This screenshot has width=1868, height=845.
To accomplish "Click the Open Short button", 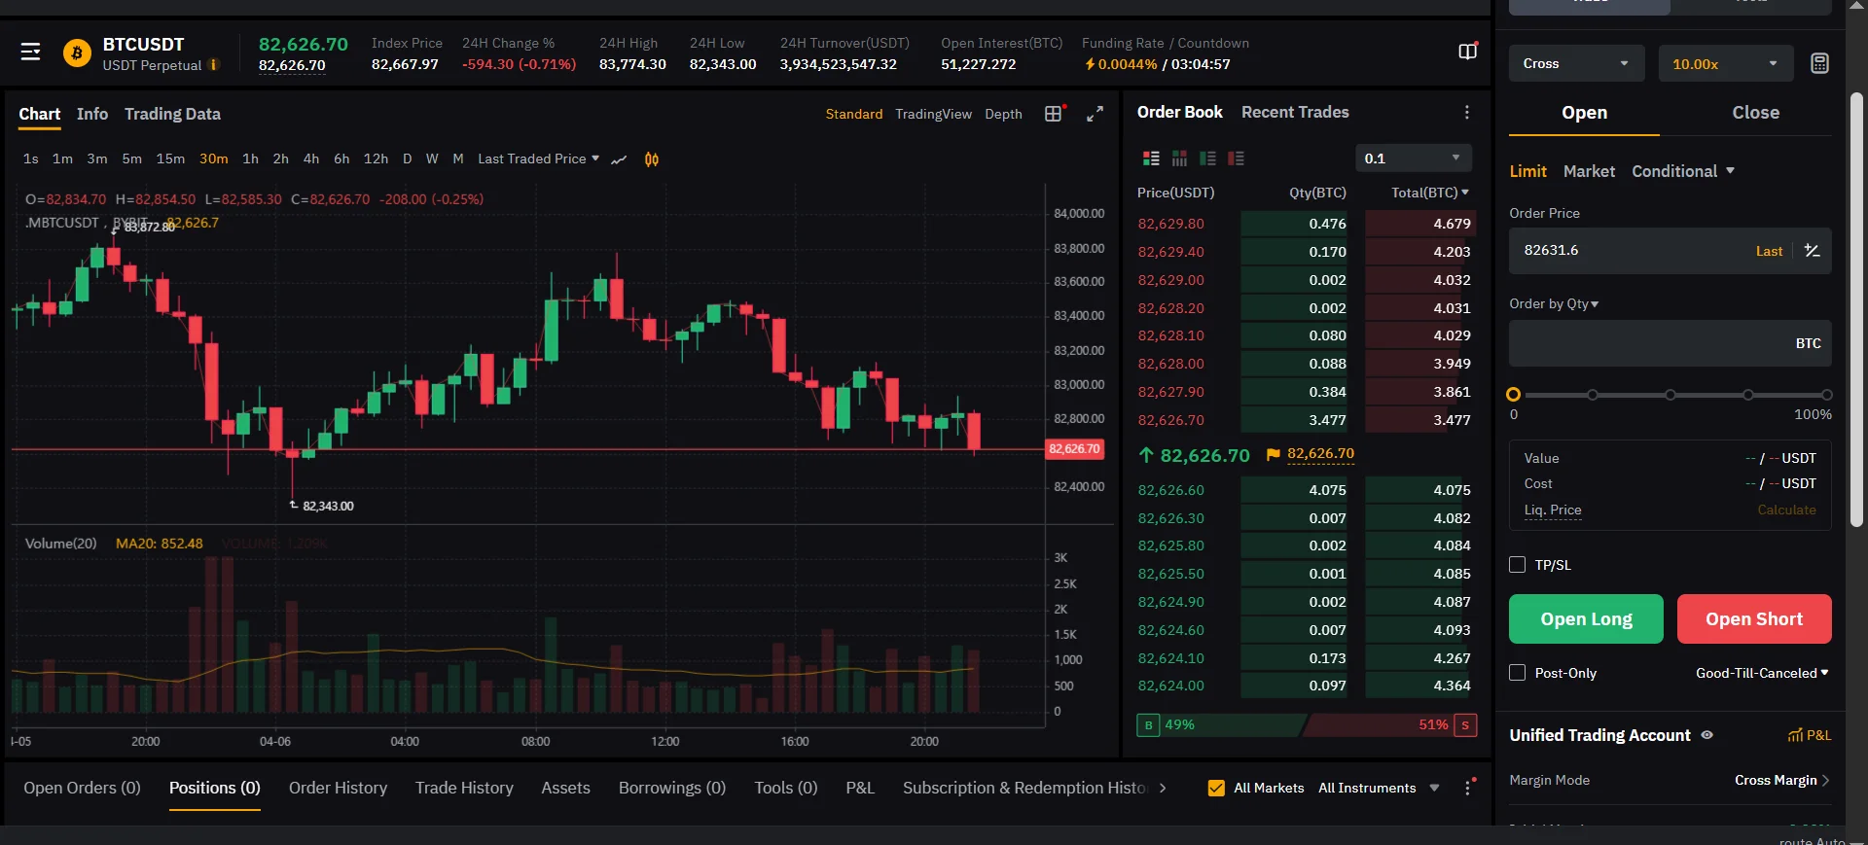I will click(x=1754, y=619).
